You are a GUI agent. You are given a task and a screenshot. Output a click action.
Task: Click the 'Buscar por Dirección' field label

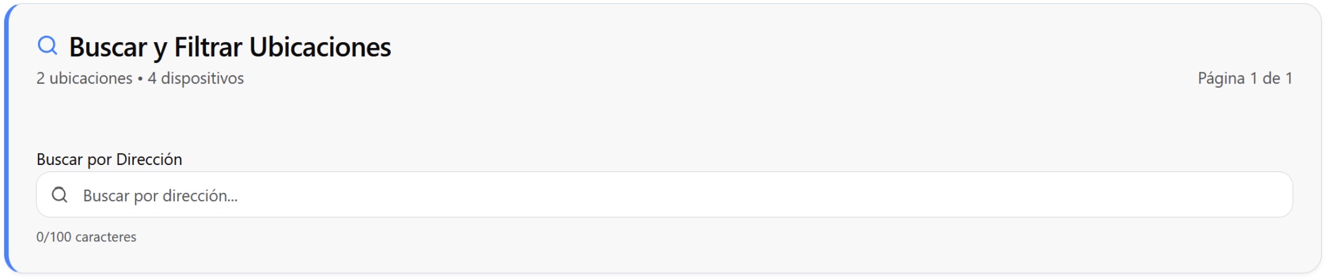pyautogui.click(x=109, y=160)
